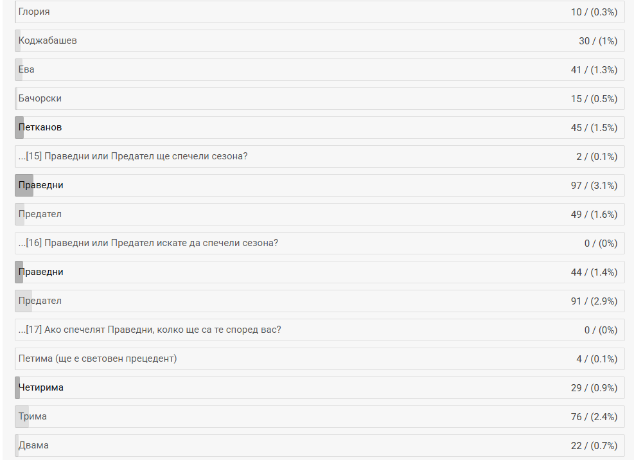Click the '76 / (2.4%)' vote count
This screenshot has width=634, height=460.
(x=594, y=416)
